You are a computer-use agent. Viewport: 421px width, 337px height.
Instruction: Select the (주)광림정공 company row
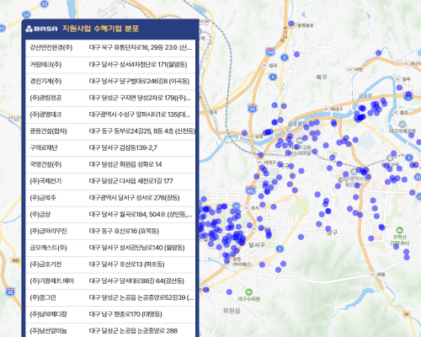click(x=110, y=98)
